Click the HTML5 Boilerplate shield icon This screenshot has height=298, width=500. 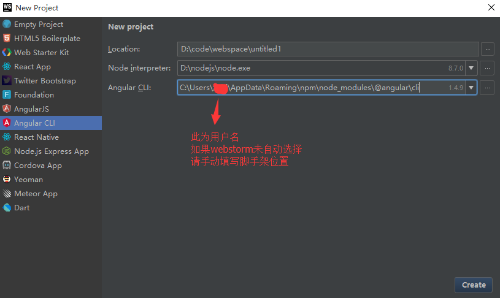coord(7,38)
